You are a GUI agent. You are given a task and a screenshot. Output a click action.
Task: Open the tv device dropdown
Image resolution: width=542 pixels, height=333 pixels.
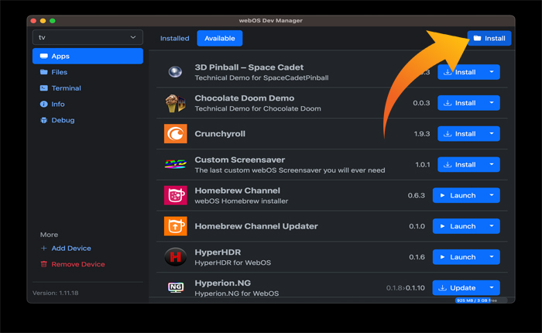[x=87, y=37]
